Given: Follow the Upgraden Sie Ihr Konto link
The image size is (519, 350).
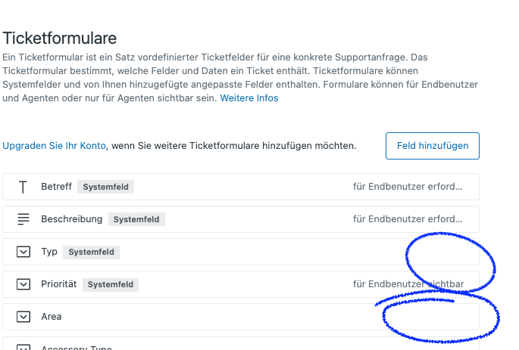Looking at the screenshot, I should click(x=55, y=145).
